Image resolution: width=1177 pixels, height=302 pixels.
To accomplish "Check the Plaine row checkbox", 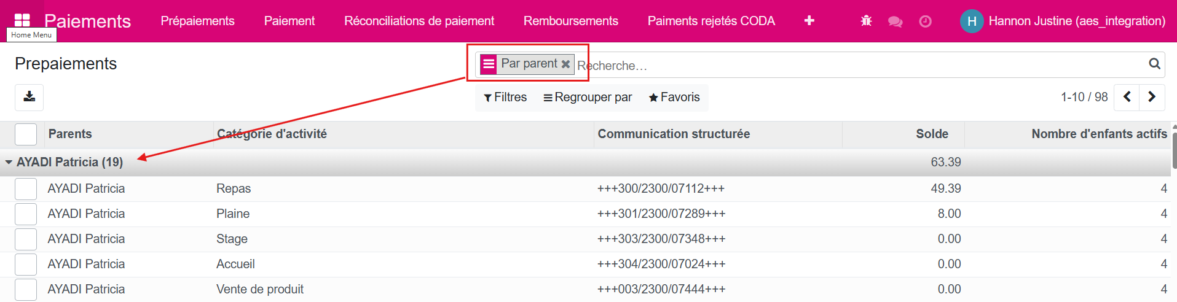I will [26, 214].
